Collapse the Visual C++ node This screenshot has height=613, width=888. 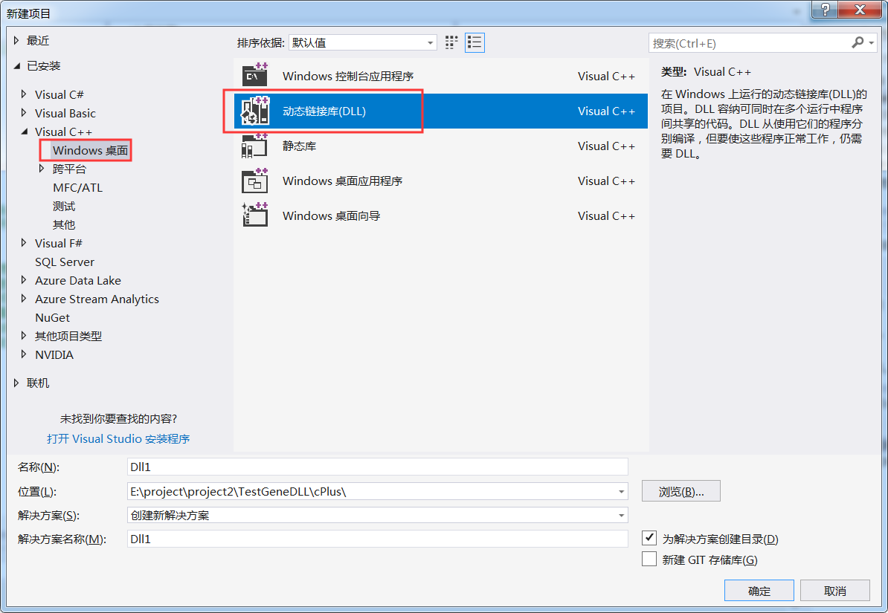tap(24, 132)
